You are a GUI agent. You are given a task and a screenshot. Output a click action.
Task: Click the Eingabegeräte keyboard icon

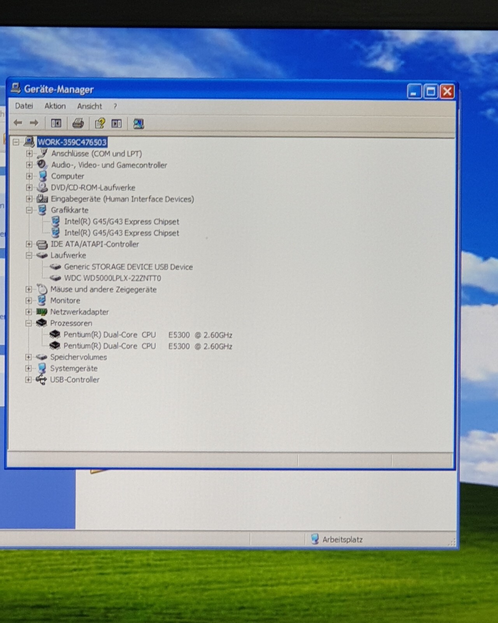click(x=42, y=199)
